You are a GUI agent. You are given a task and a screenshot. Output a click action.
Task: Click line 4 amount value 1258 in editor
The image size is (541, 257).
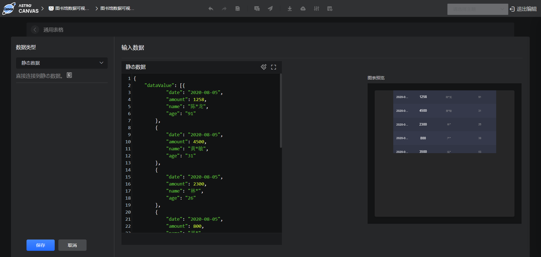198,100
